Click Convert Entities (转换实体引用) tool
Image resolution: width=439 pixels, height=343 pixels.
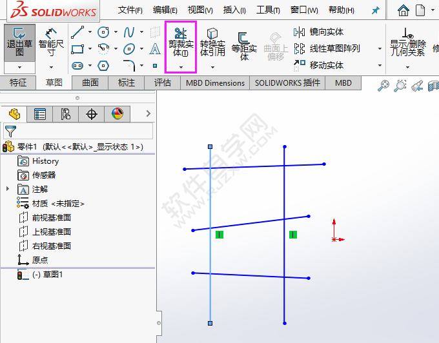coord(212,43)
